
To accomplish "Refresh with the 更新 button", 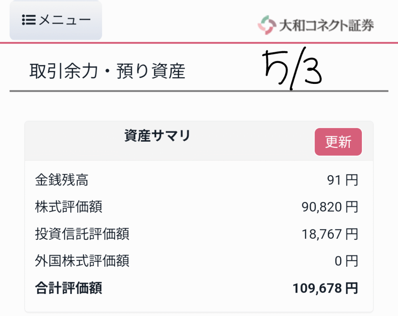I will [338, 142].
